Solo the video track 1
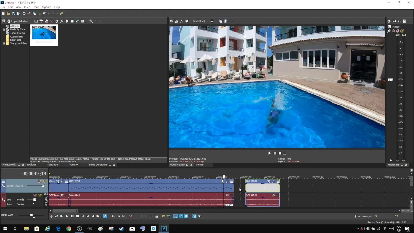 (x=44, y=181)
